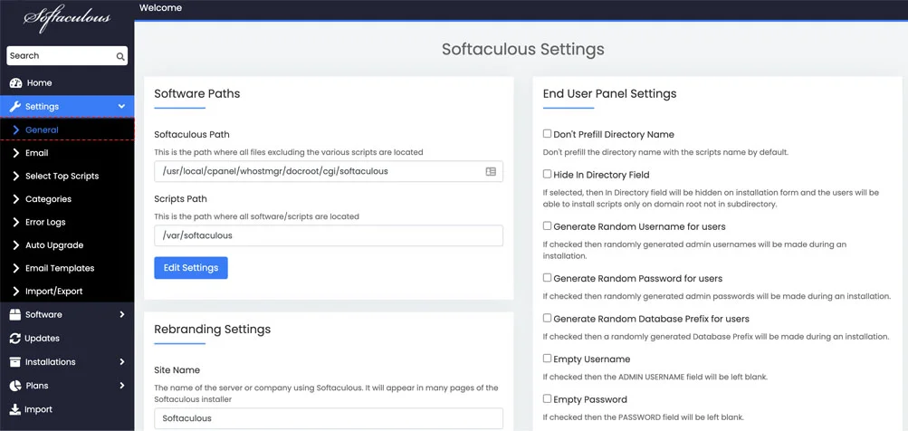Toggle Generate Random Database Prefix checkbox

pyautogui.click(x=547, y=318)
